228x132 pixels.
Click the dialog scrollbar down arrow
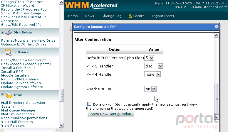click(216, 117)
